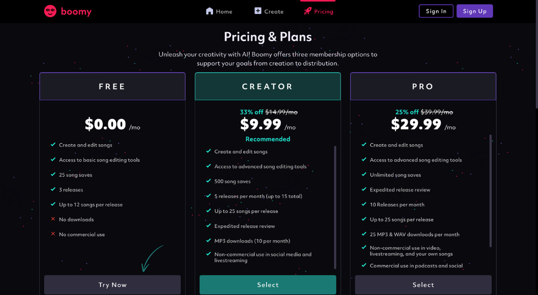Go to the Pricing nav tab
The height and width of the screenshot is (295, 538).
318,11
